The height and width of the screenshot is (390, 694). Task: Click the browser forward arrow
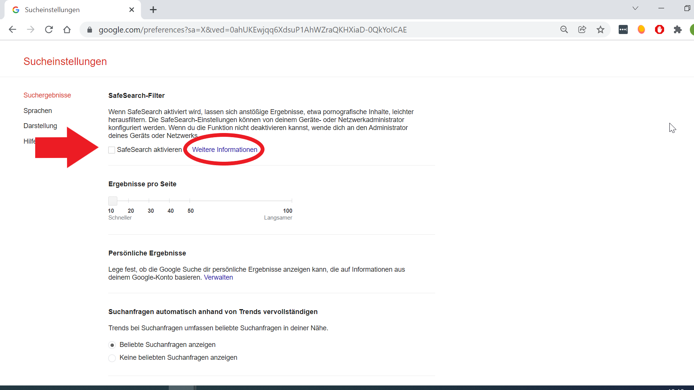(x=31, y=29)
